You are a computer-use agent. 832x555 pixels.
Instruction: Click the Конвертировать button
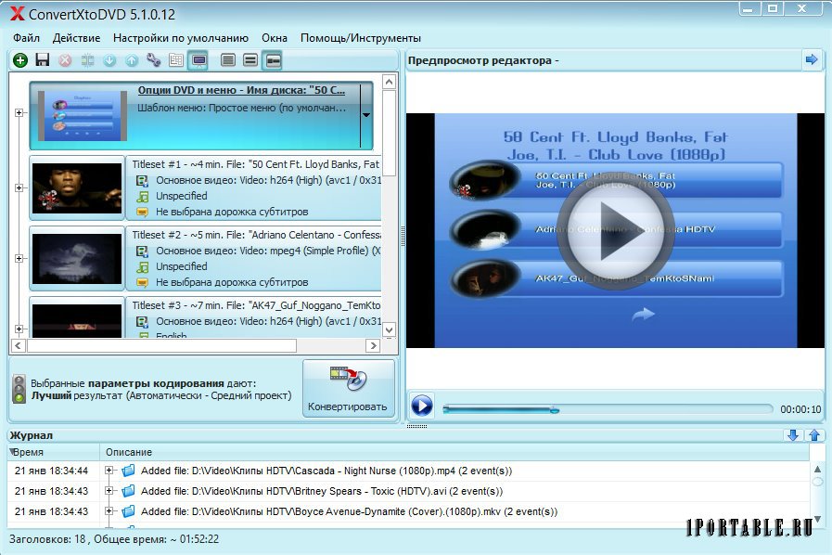[349, 388]
